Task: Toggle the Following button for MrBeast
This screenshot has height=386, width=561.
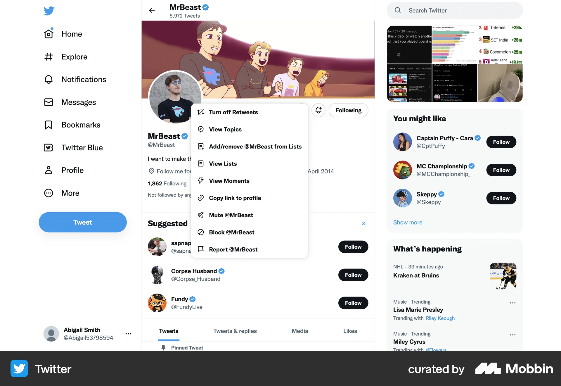Action: click(348, 110)
